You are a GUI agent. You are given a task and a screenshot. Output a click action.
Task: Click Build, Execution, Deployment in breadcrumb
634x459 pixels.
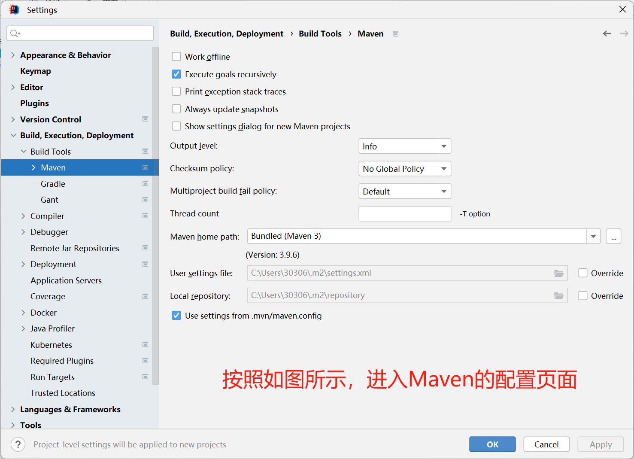227,33
